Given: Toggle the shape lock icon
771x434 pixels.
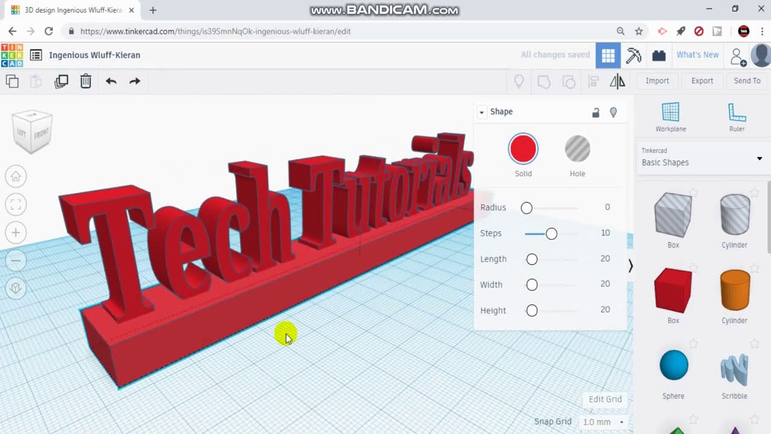Looking at the screenshot, I should [x=596, y=112].
